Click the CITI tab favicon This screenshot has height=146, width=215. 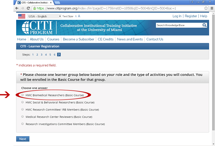pyautogui.click(x=19, y=3)
